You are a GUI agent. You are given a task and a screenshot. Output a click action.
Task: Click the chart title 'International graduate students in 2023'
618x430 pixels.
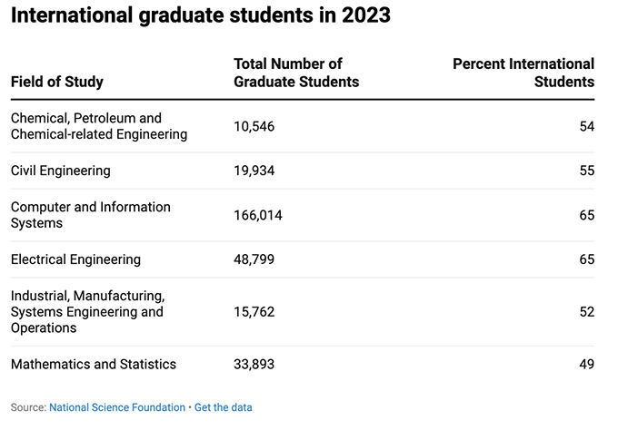(x=201, y=18)
